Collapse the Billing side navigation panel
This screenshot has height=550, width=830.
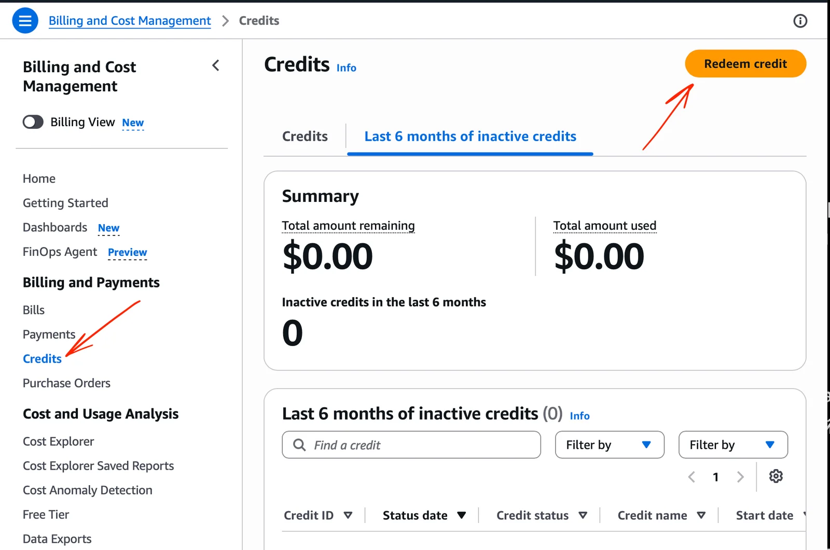[216, 65]
